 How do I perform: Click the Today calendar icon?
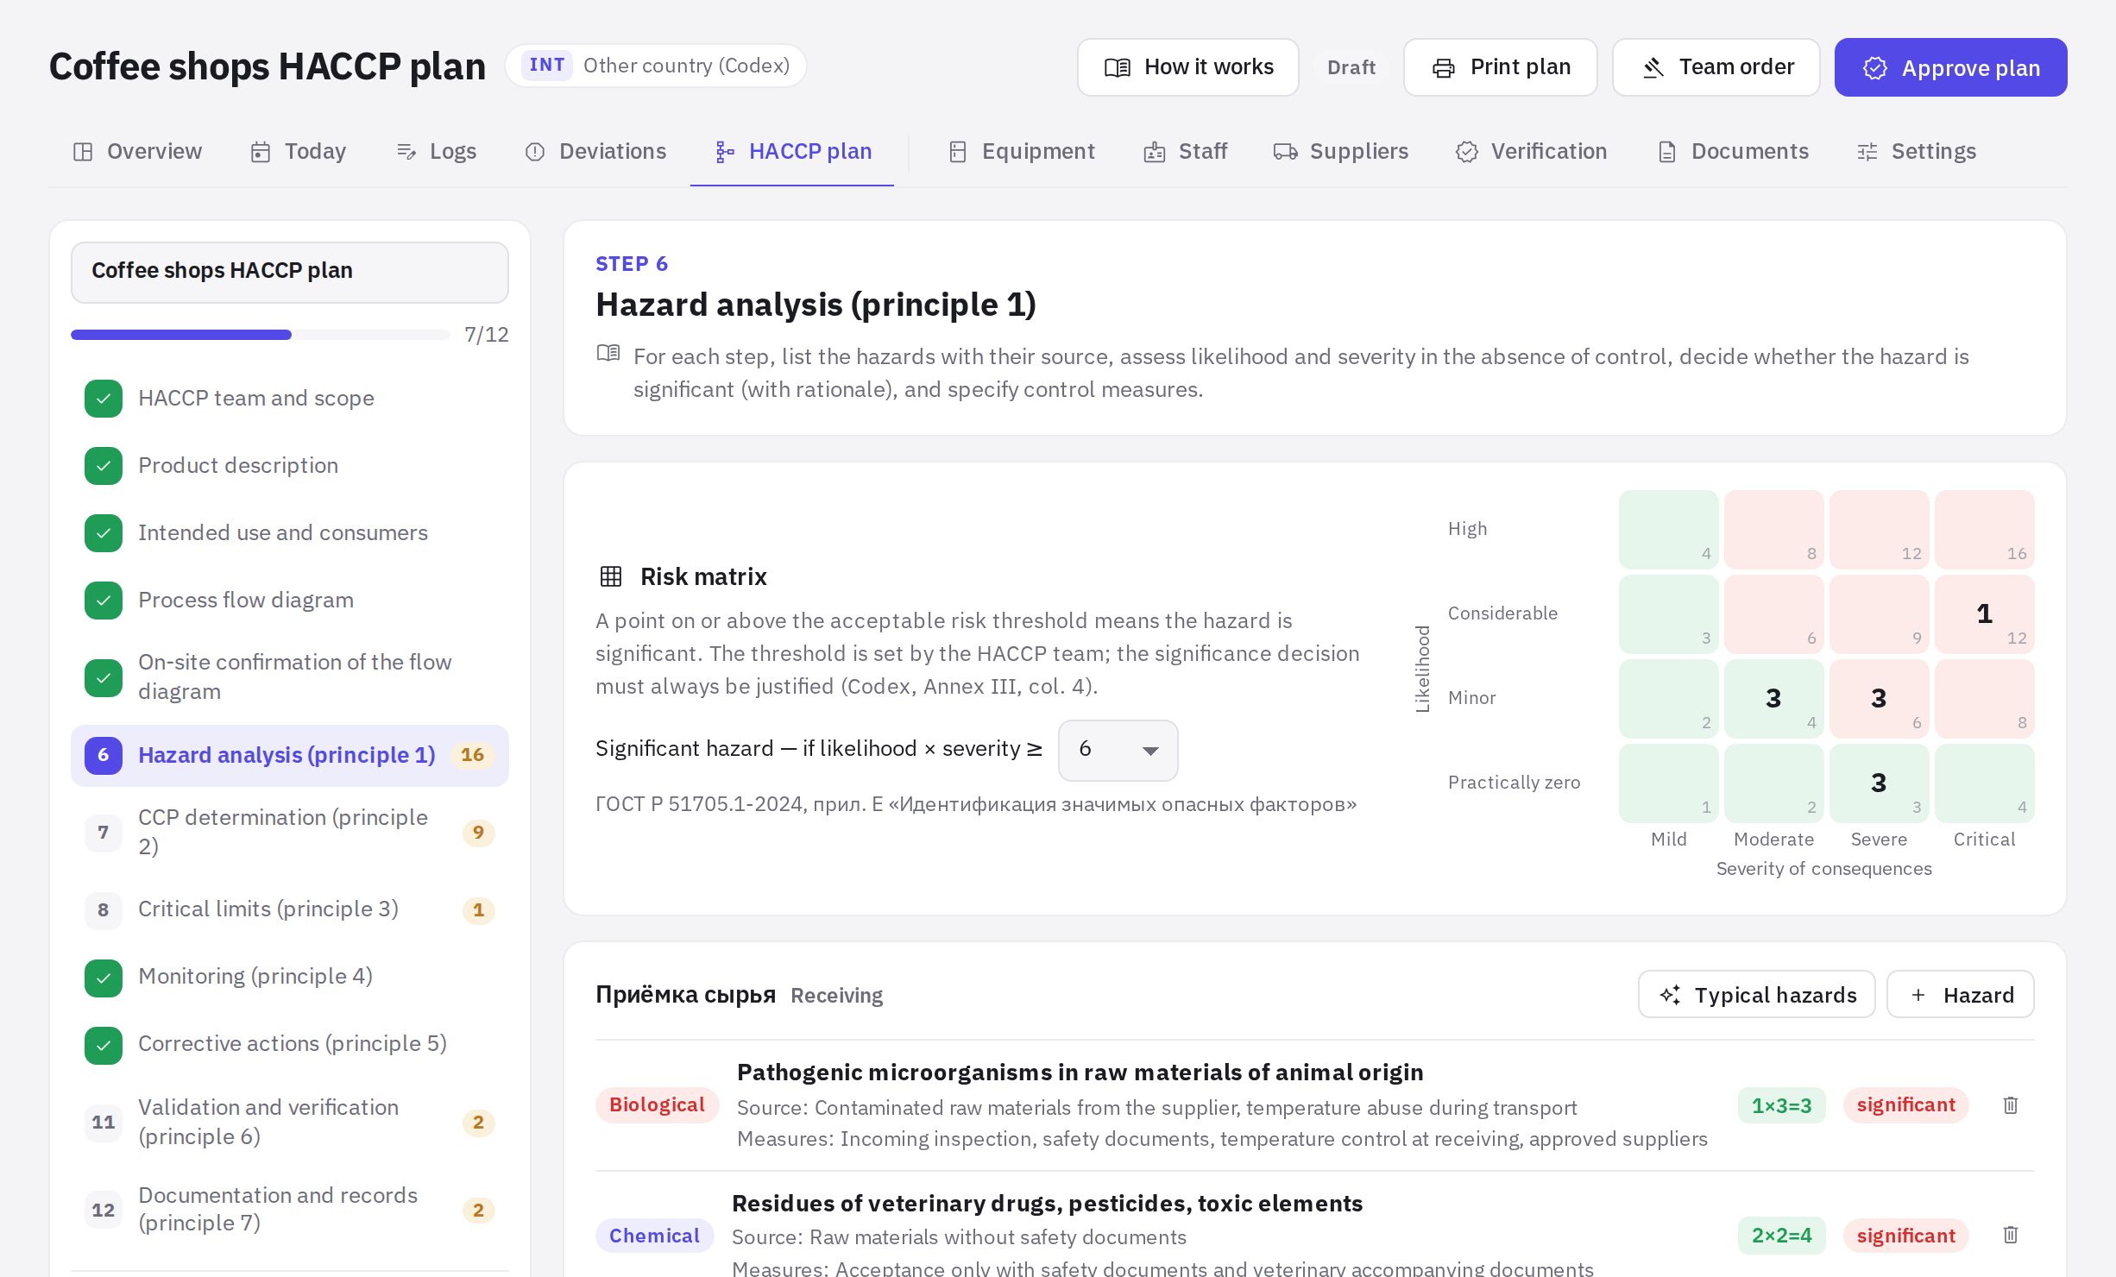pyautogui.click(x=261, y=152)
